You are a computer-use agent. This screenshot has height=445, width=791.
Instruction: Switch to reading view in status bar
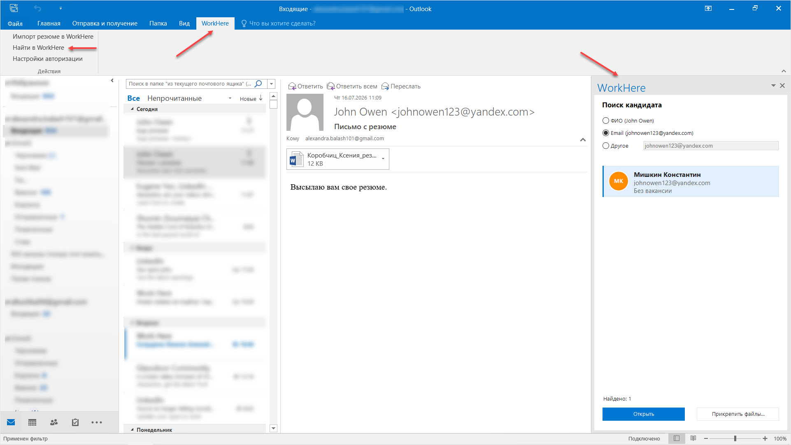click(693, 438)
